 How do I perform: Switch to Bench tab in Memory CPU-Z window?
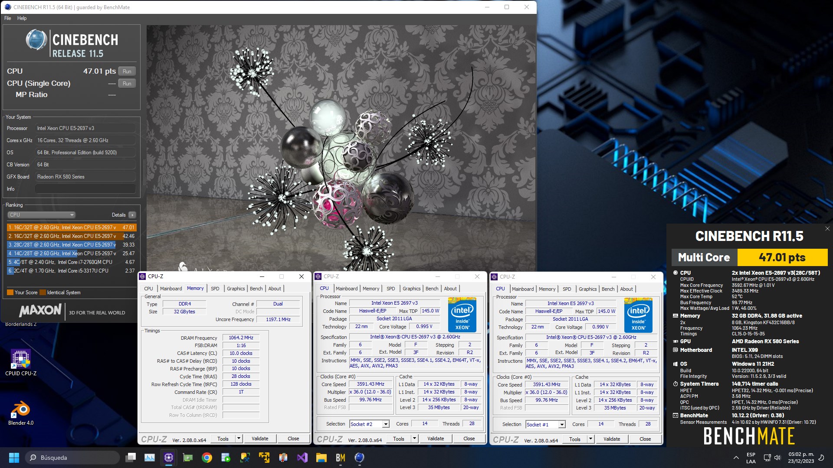point(256,289)
